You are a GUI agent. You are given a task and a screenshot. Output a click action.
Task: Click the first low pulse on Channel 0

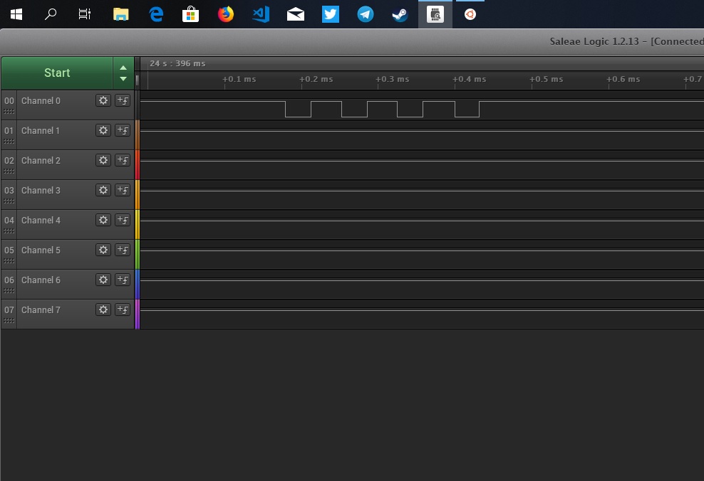coord(298,110)
